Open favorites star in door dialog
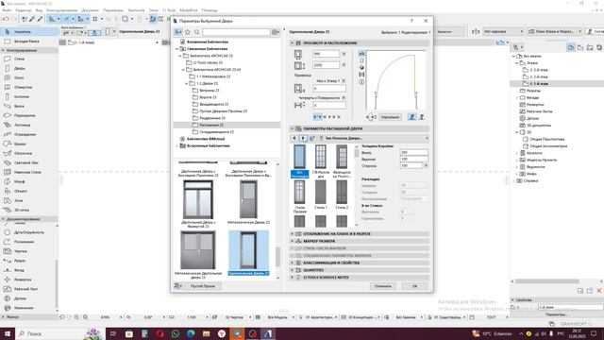 tap(188, 32)
